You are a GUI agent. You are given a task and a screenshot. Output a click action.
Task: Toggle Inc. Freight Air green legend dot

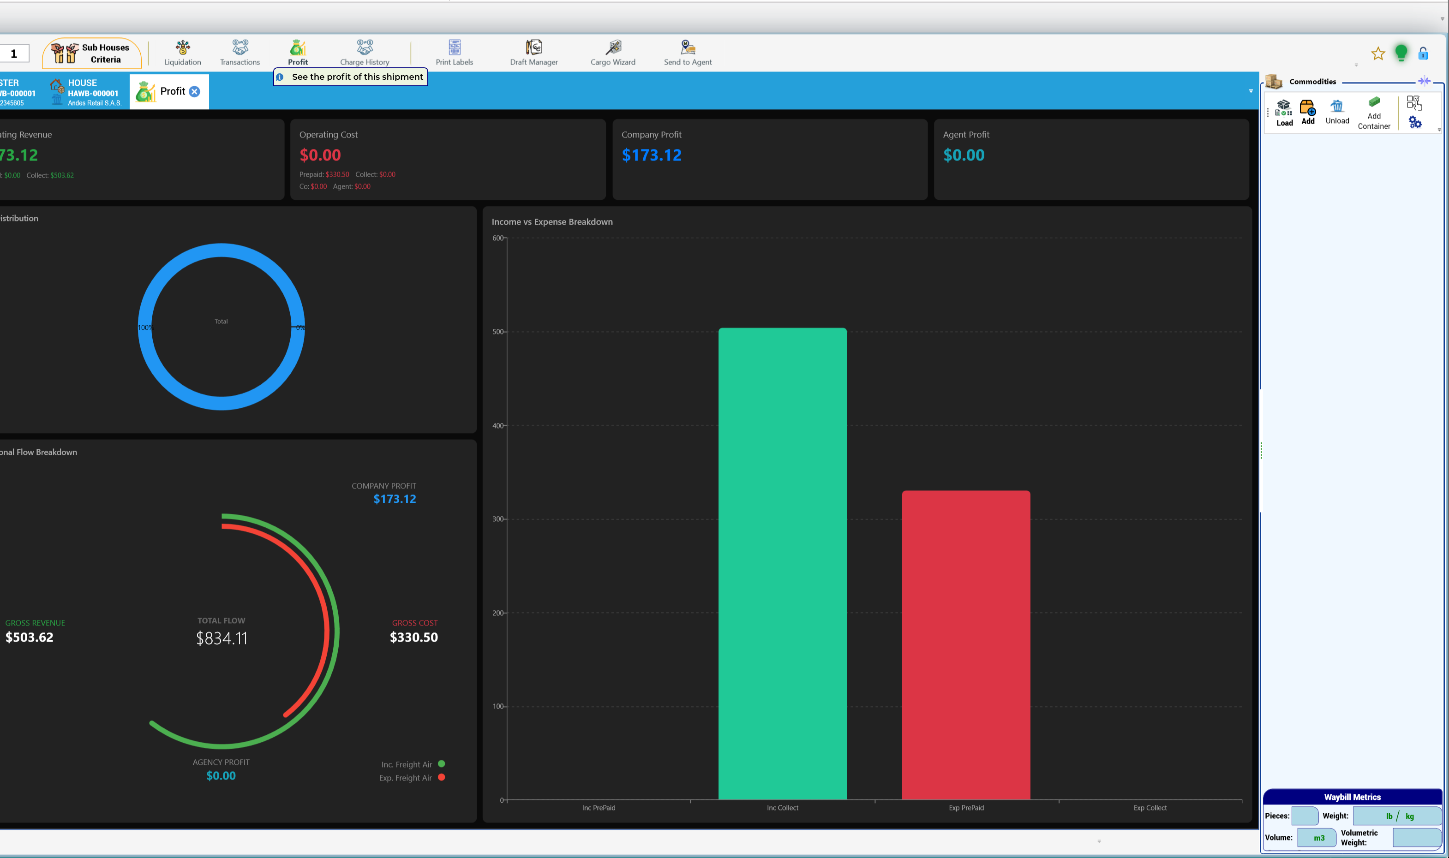pos(442,764)
